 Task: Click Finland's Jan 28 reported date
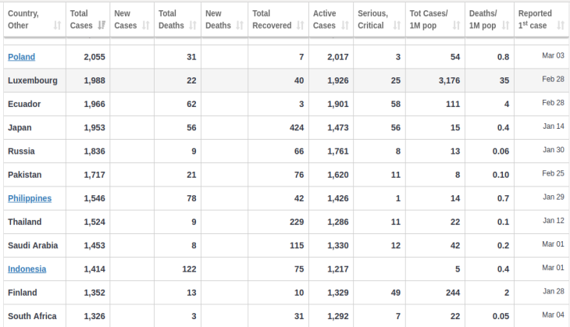click(554, 291)
